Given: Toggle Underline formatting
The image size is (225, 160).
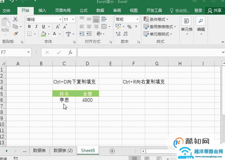Looking at the screenshot, I should pos(43,27).
